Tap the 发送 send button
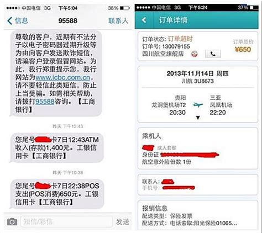The image size is (262, 233). click(x=122, y=222)
